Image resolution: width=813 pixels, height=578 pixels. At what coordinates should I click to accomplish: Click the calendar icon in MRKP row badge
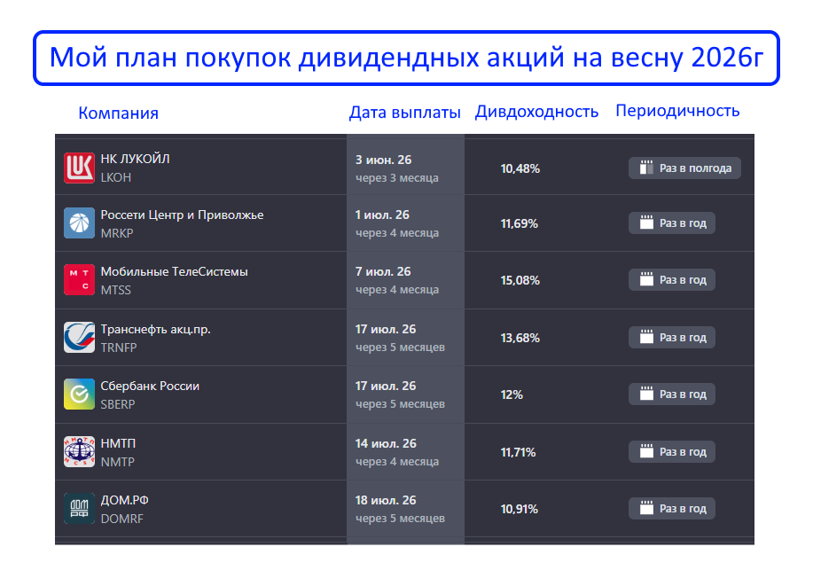[646, 223]
